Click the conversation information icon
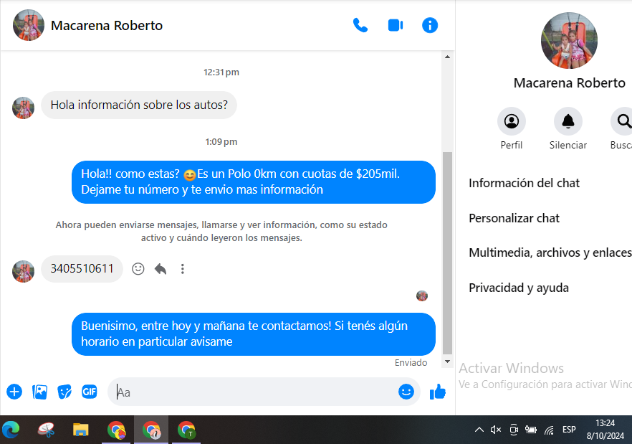The width and height of the screenshot is (632, 444). tap(430, 26)
